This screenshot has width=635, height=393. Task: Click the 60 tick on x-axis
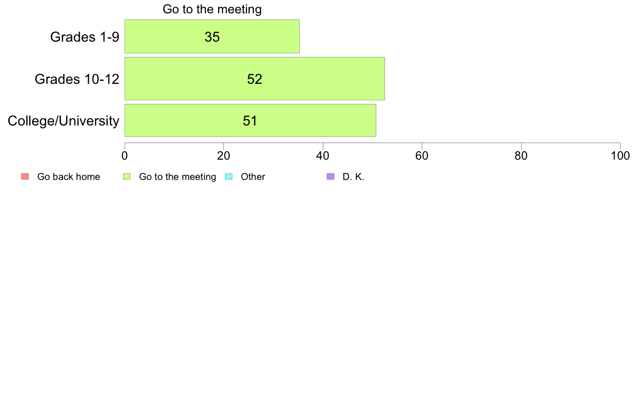pos(422,156)
